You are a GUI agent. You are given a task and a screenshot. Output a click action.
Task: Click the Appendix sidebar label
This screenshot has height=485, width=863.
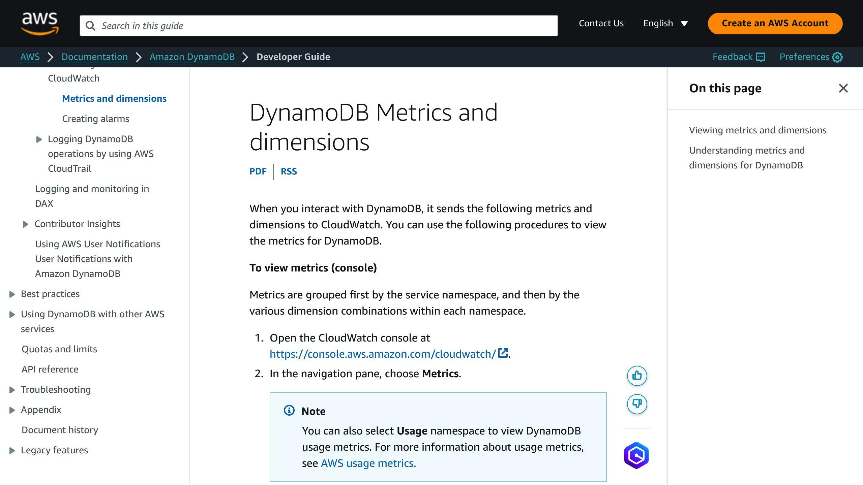(41, 410)
